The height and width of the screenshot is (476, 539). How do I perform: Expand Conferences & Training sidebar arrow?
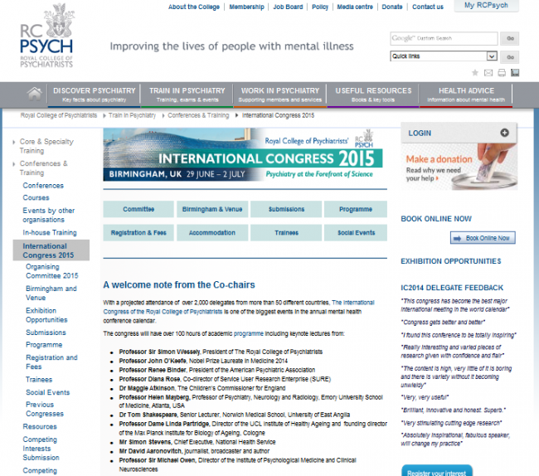click(14, 164)
